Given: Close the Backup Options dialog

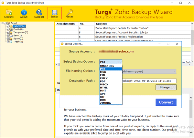Looking at the screenshot, I should (177, 44).
